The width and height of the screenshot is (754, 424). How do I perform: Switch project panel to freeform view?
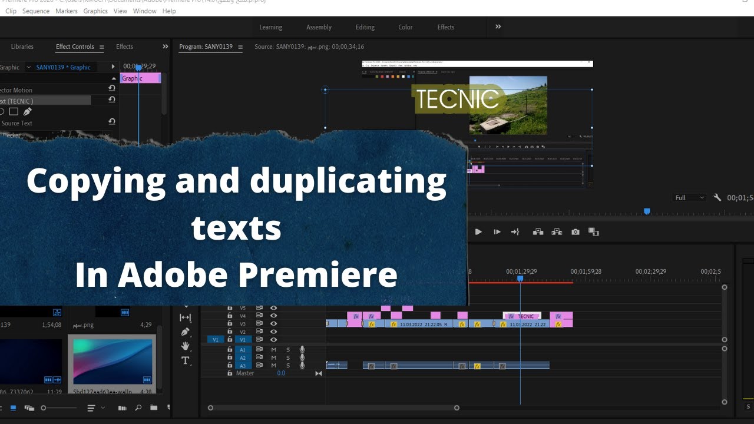pos(29,408)
